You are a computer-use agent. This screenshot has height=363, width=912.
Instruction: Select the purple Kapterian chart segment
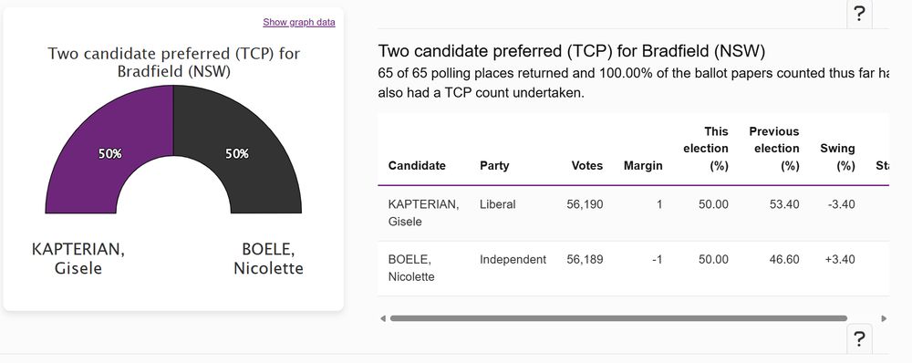[110, 154]
